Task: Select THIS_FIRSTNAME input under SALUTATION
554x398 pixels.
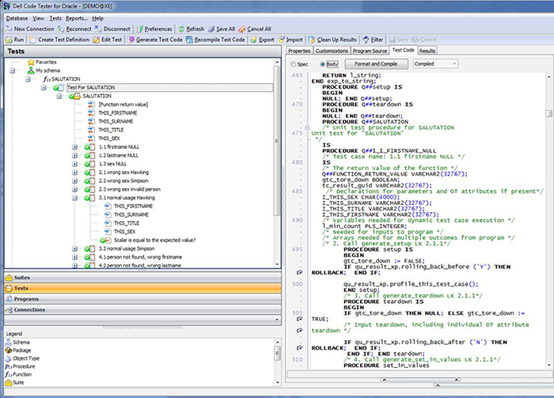Action: pyautogui.click(x=118, y=113)
